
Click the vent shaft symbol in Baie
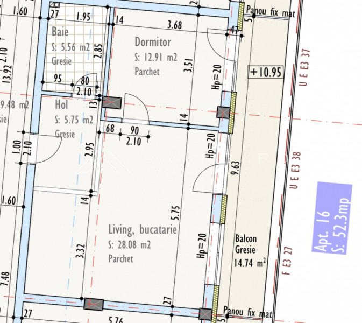click(x=55, y=5)
